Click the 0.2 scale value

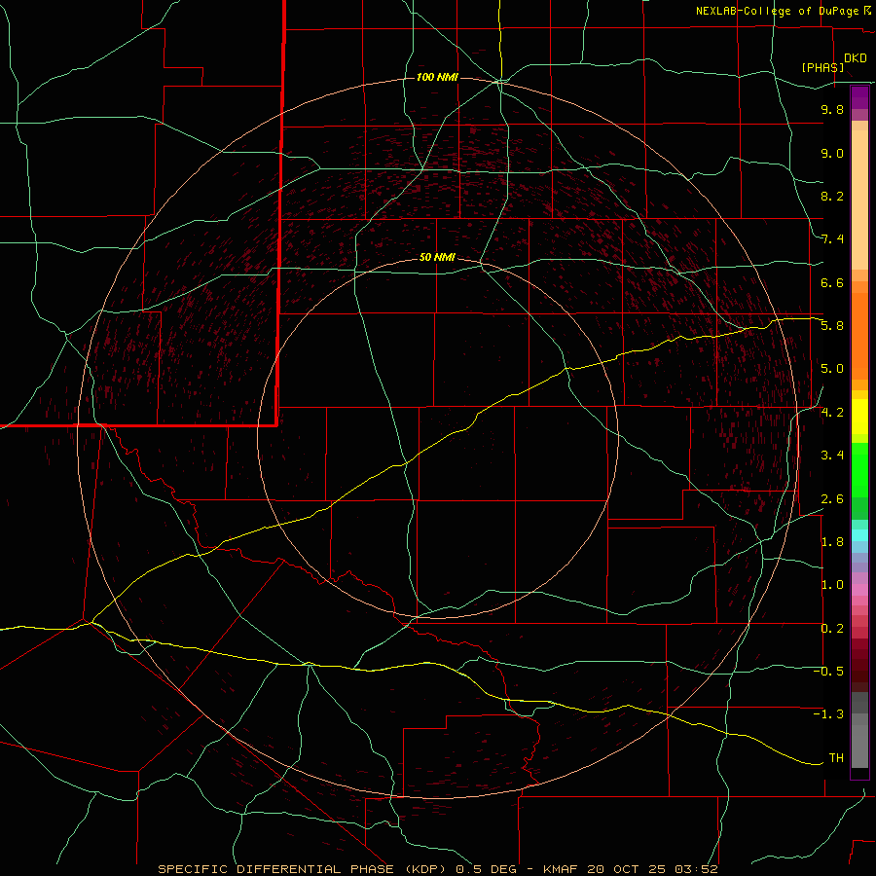pyautogui.click(x=832, y=629)
